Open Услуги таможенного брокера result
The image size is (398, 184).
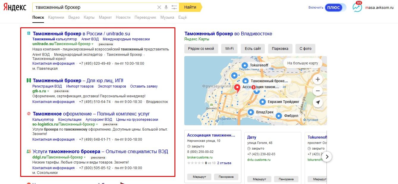coord(100,152)
